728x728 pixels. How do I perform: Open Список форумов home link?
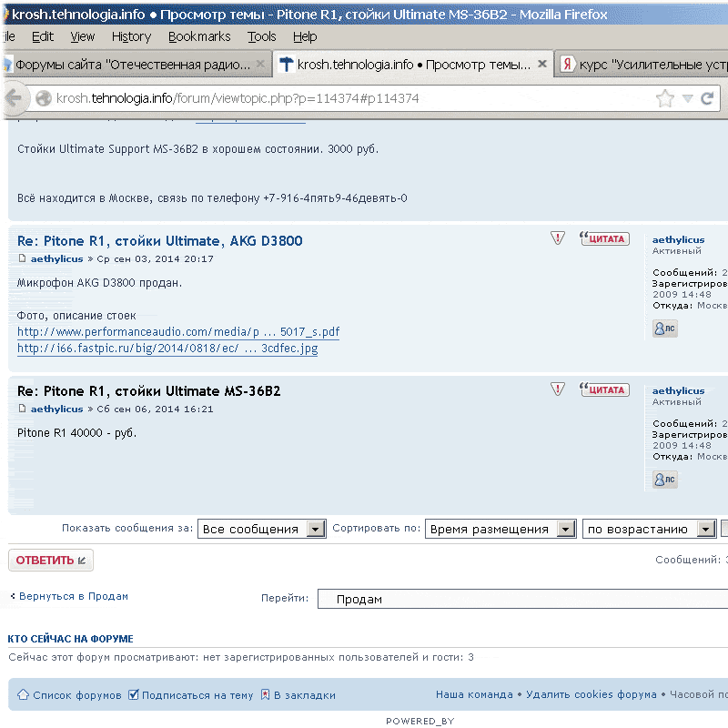(77, 695)
